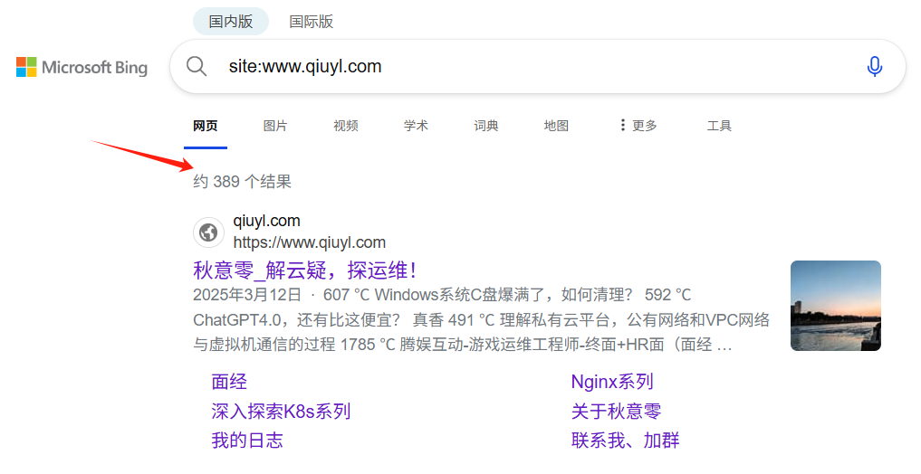This screenshot has width=921, height=474.
Task: Click the 约 389 个结果 count text
Action: point(242,182)
